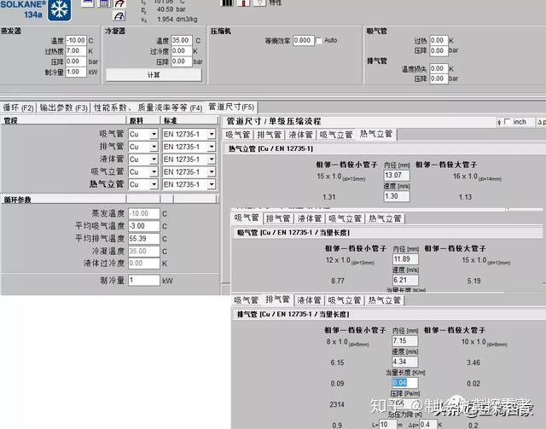Click 热气立管 速度 field showing 1.30

(397, 196)
